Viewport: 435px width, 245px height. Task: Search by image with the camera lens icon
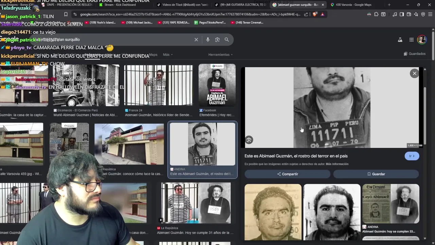217,39
